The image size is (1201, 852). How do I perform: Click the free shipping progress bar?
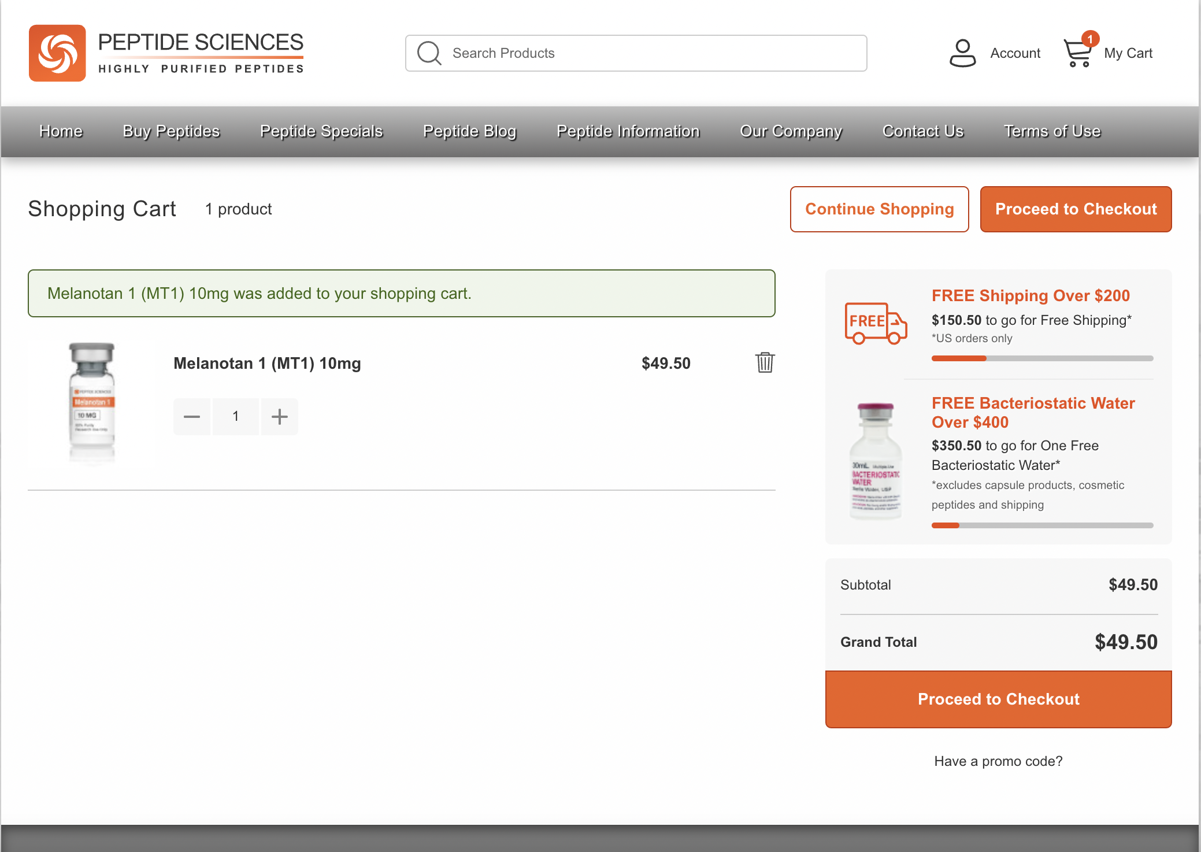tap(1043, 358)
